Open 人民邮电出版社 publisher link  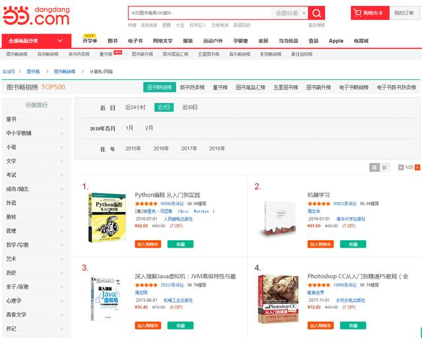[x=178, y=219]
